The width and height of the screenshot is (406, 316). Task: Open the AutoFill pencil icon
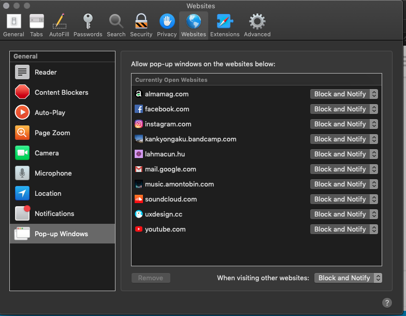60,21
